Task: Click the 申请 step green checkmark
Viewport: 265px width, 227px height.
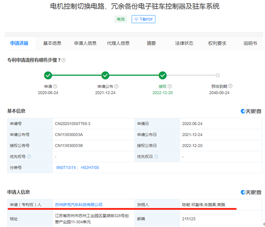Action: coord(48,75)
